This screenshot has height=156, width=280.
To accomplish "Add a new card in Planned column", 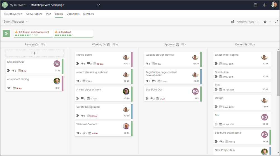I will (x=34, y=53).
